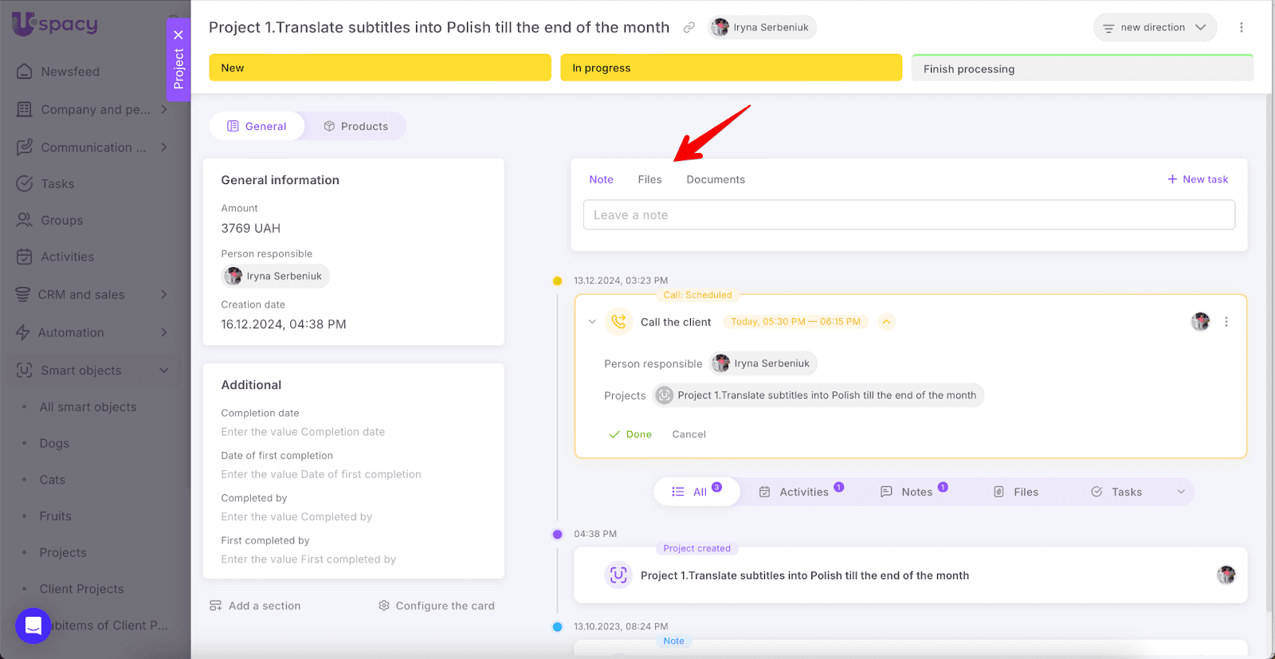Set stage to In progress
Viewport: 1275px width, 659px height.
pyautogui.click(x=731, y=68)
